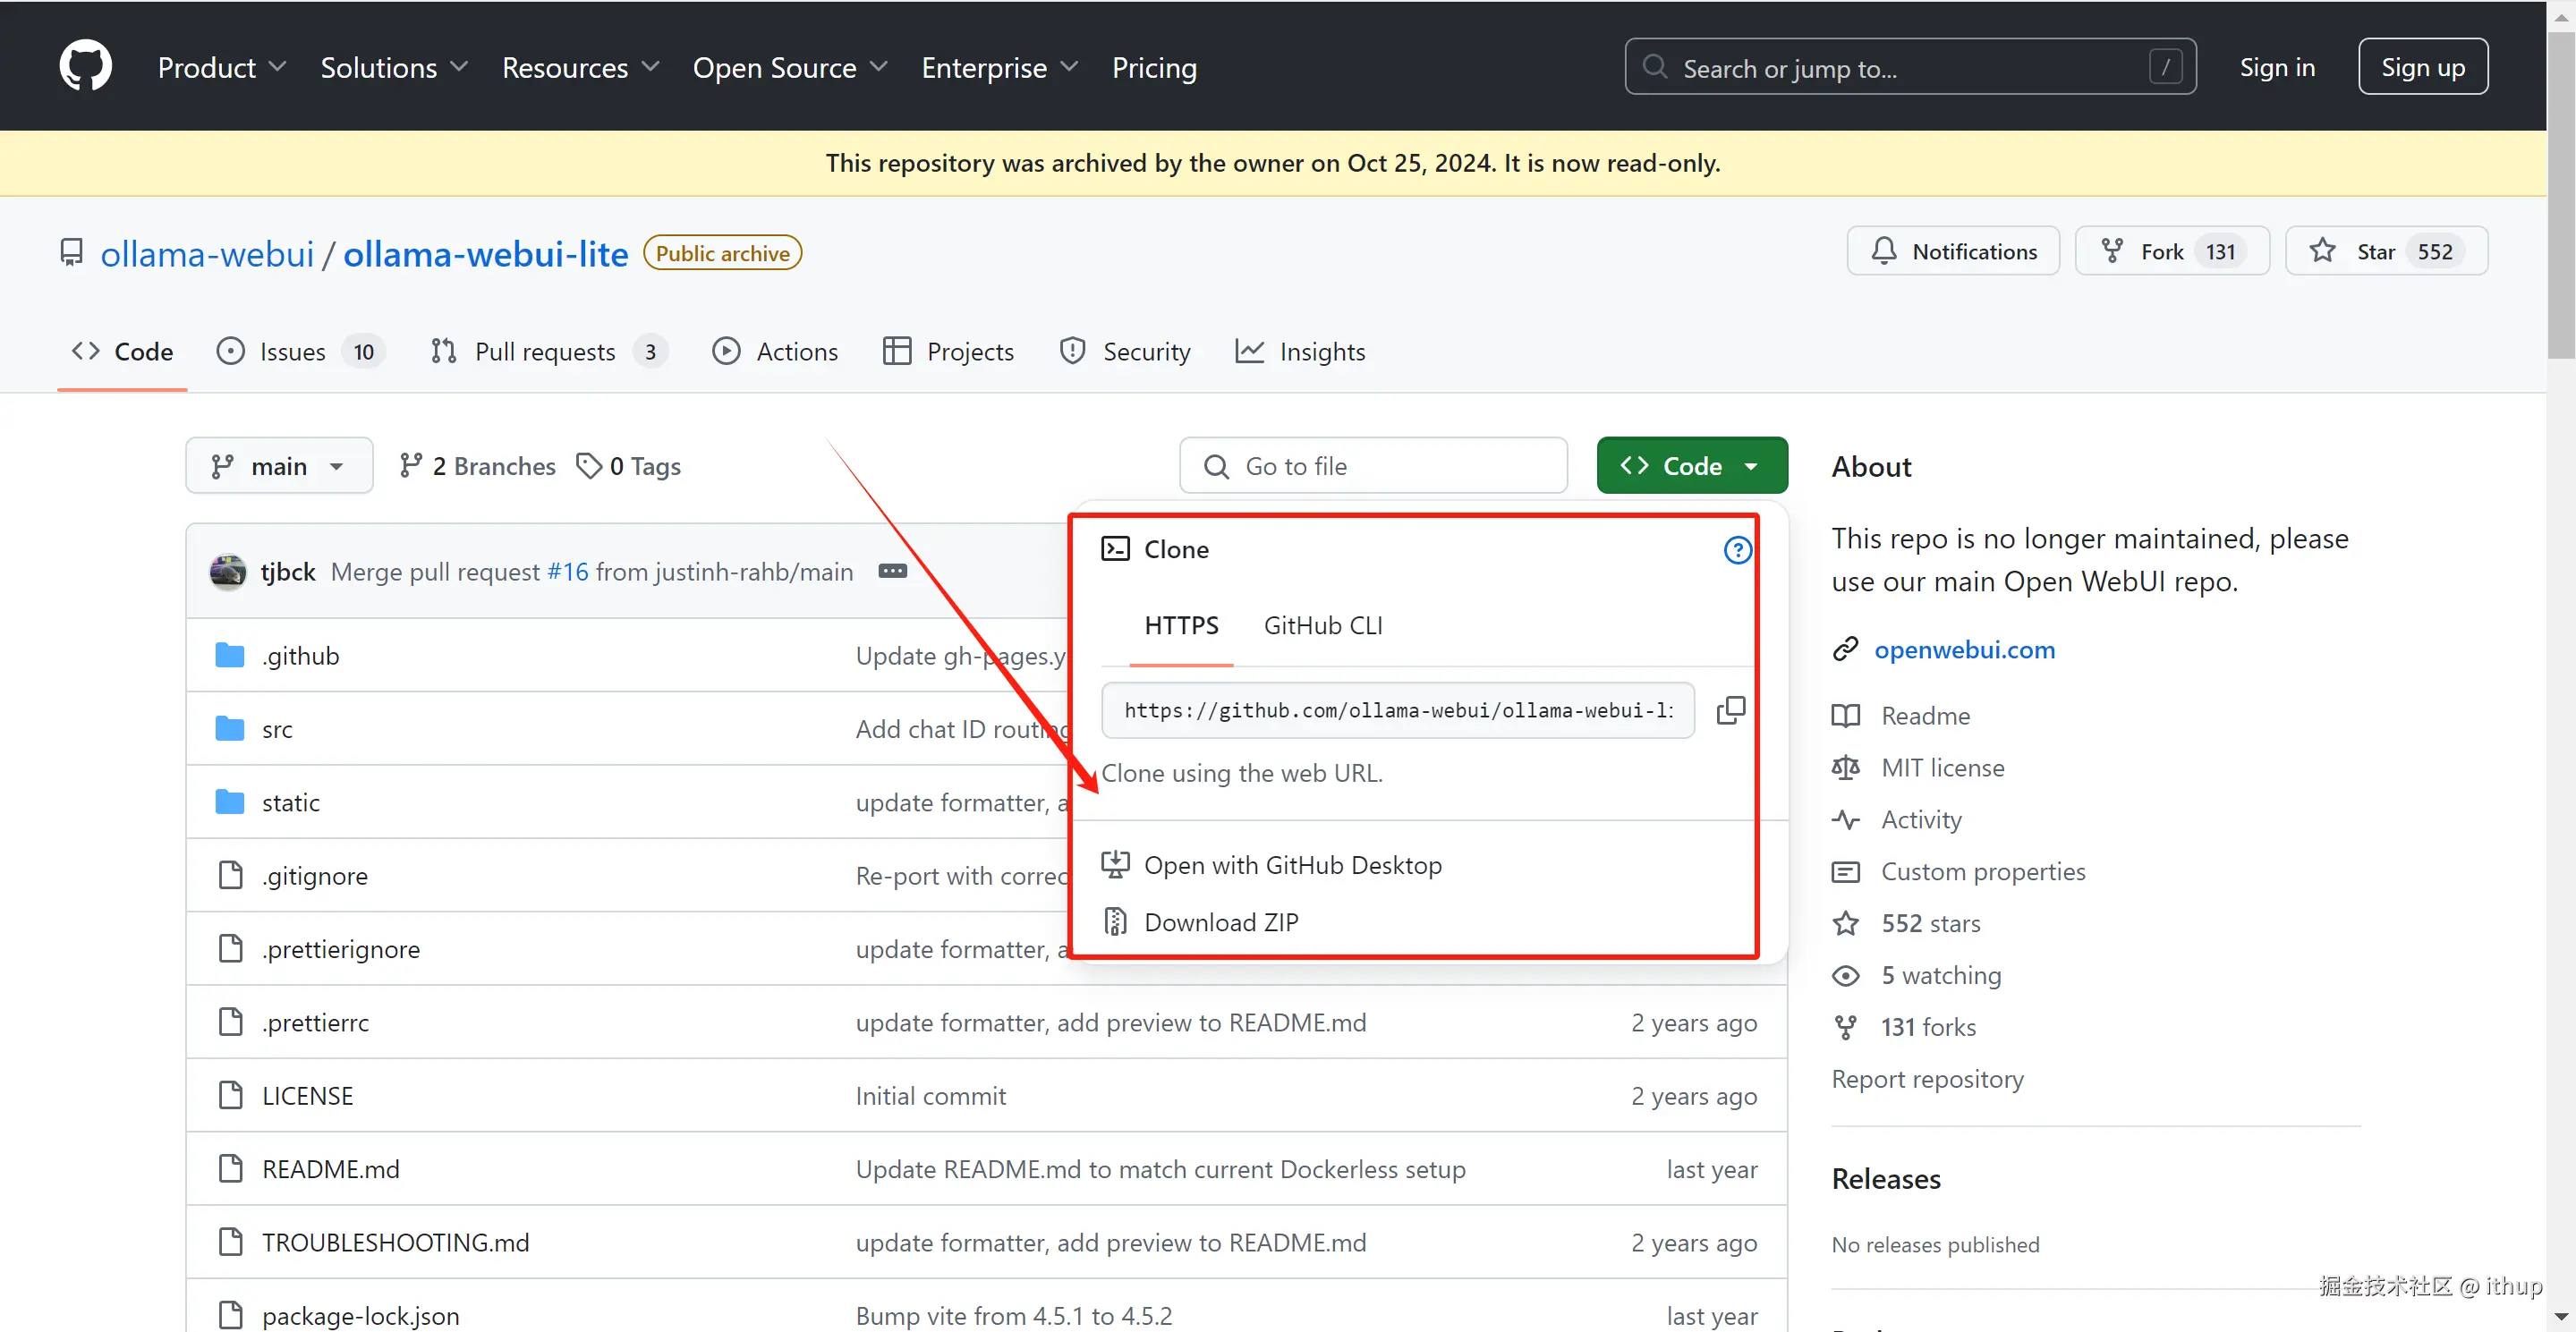Image resolution: width=2576 pixels, height=1332 pixels.
Task: Open the openwebui.com link
Action: pos(1964,650)
